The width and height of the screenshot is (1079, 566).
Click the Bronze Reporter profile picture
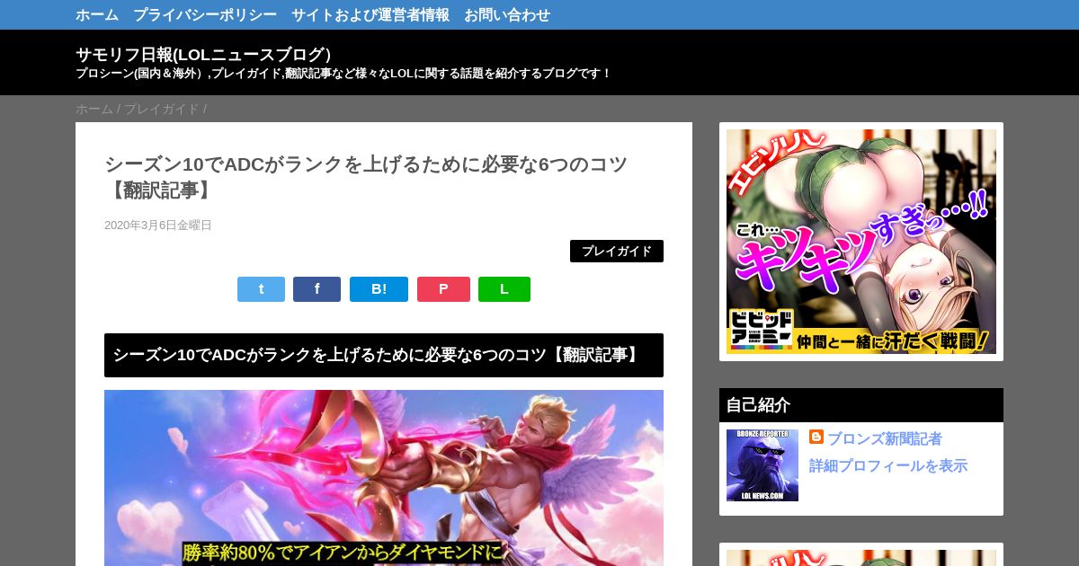(x=762, y=465)
